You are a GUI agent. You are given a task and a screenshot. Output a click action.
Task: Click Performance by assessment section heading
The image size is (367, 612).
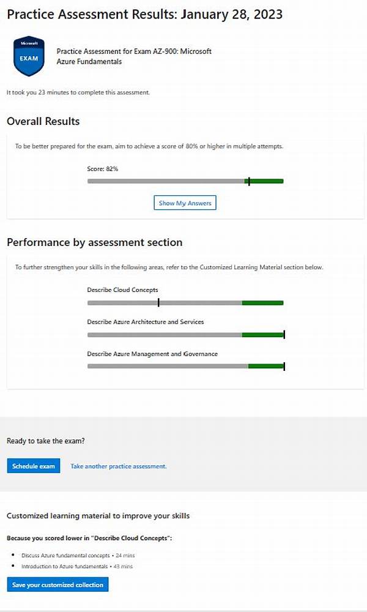pos(94,242)
